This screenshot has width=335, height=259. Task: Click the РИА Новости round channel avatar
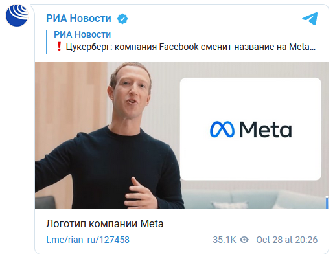pos(17,15)
